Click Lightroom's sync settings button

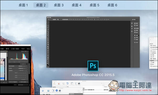(23, 82)
